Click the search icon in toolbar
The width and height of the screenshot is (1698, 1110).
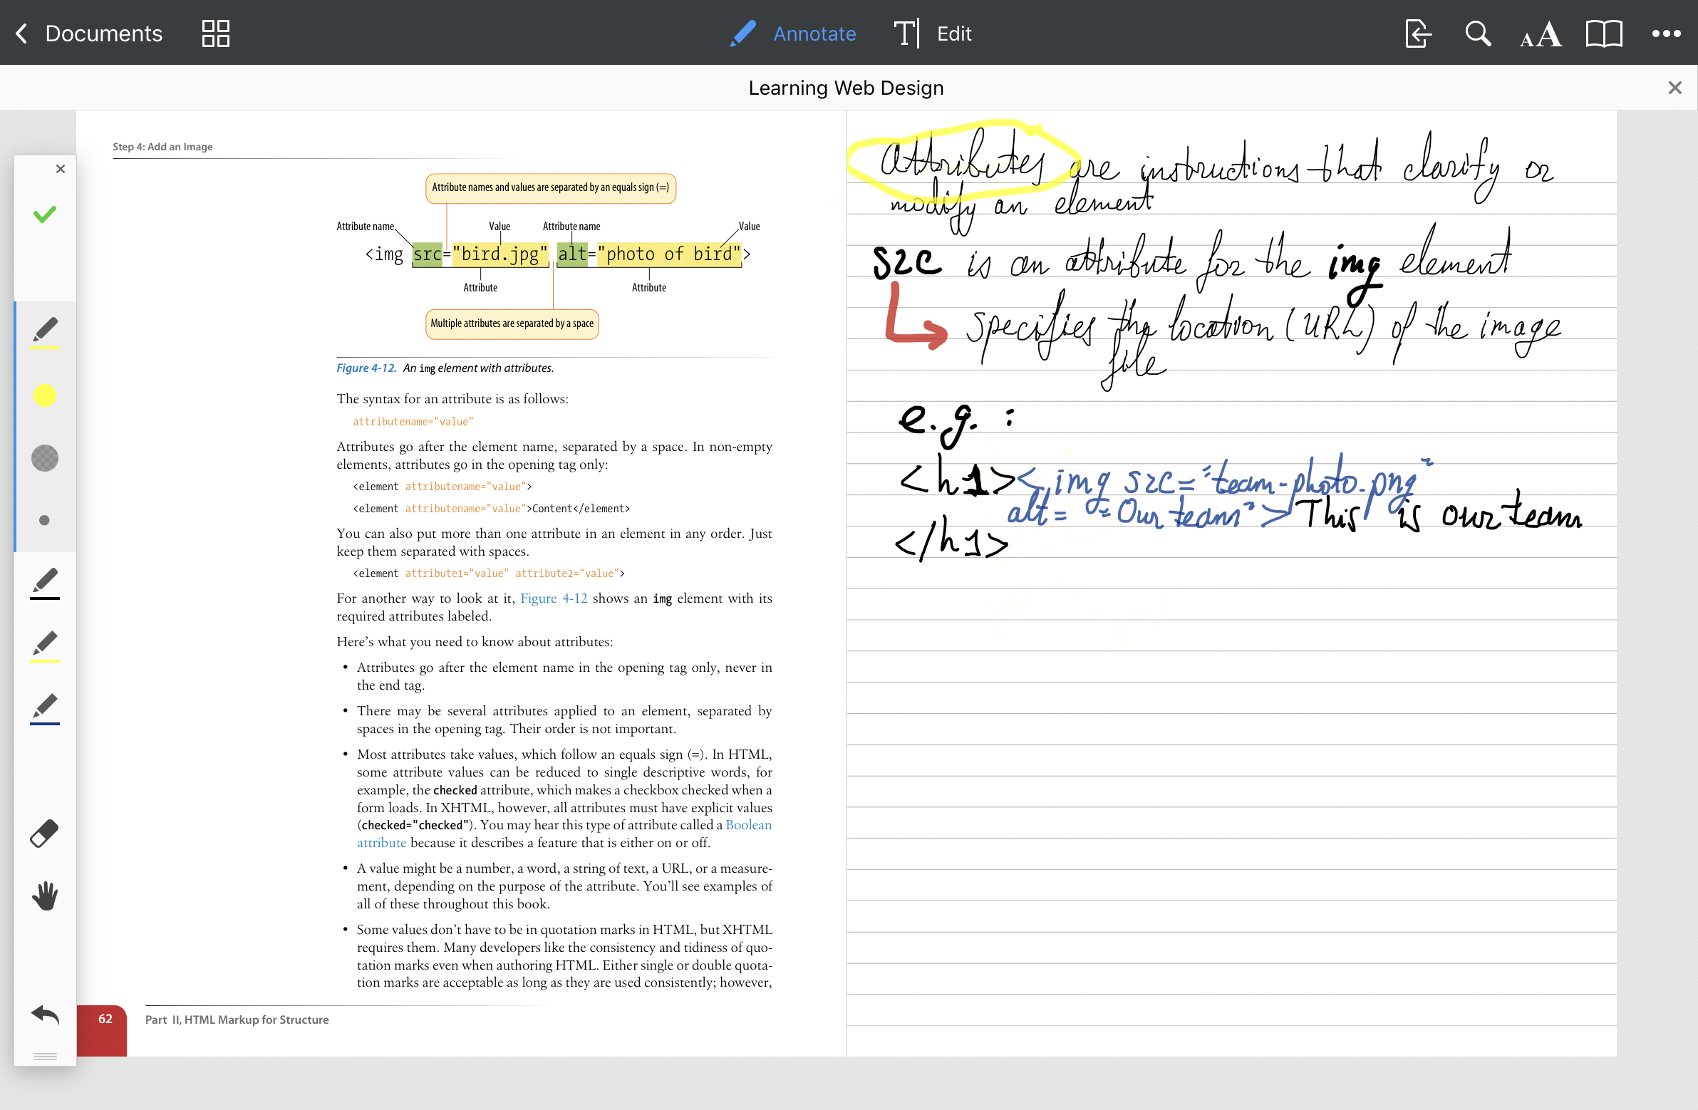(x=1478, y=33)
